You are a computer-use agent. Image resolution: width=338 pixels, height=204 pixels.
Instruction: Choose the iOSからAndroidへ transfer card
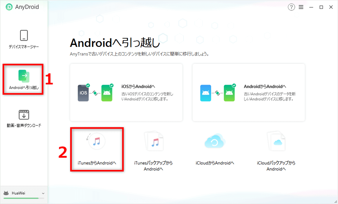coord(126,92)
